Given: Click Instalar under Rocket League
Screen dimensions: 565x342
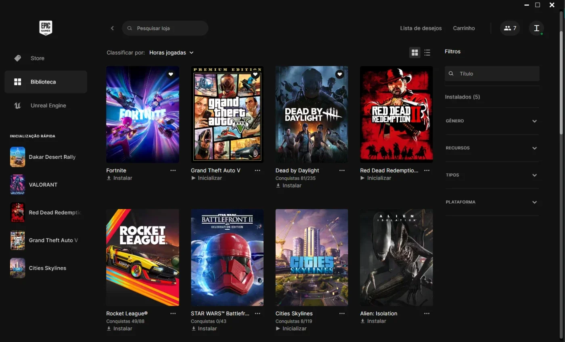Looking at the screenshot, I should (x=119, y=329).
